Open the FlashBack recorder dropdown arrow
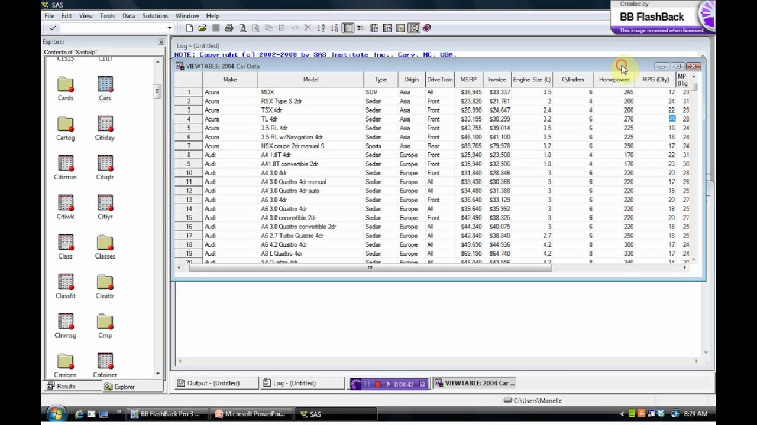757x425 pixels. tap(422, 384)
